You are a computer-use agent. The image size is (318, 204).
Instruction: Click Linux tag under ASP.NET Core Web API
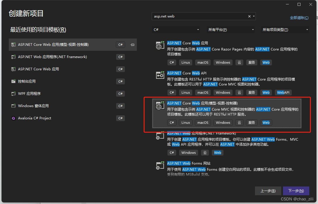pos(186,93)
